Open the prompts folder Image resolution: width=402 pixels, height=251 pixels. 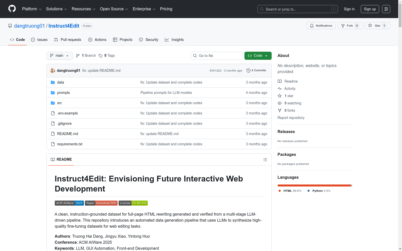(64, 93)
